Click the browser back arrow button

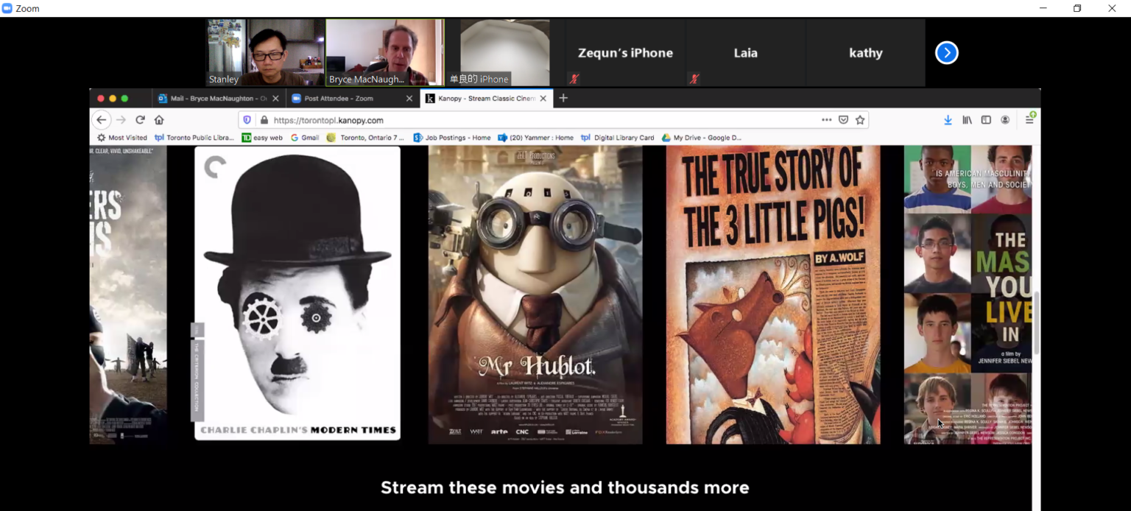click(x=102, y=120)
